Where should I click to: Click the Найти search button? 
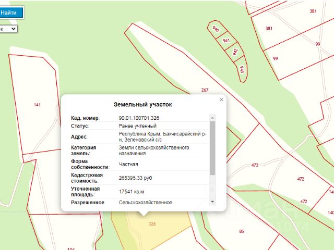11,12
